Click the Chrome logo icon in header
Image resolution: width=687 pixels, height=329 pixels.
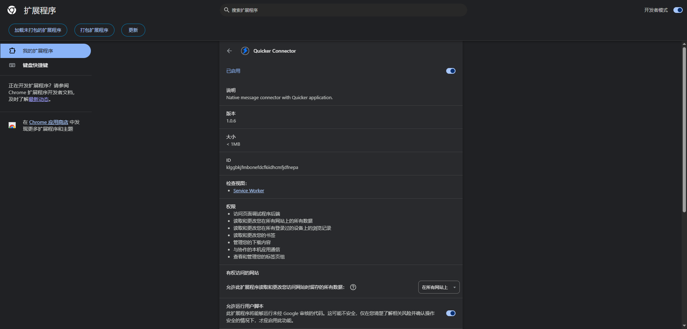coord(12,10)
